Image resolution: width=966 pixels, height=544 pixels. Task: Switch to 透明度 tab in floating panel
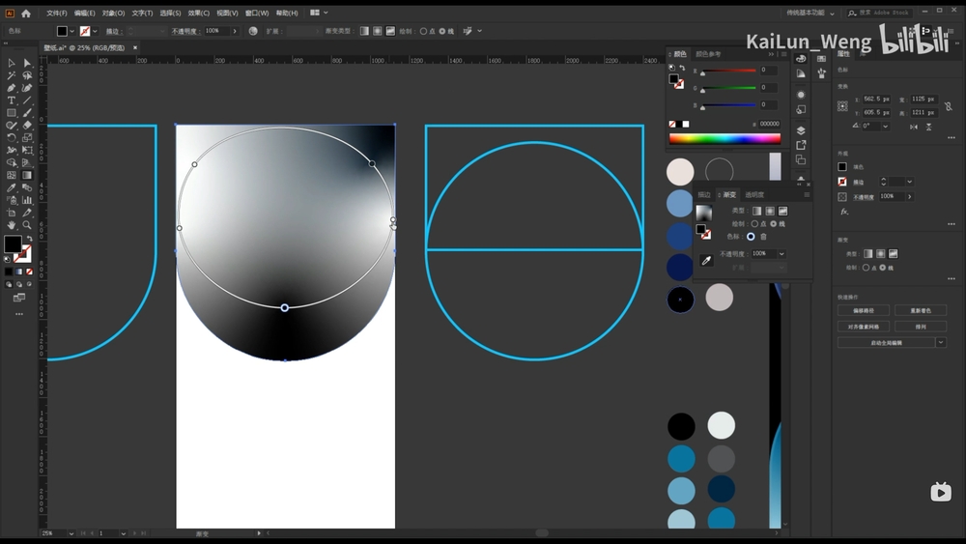754,194
